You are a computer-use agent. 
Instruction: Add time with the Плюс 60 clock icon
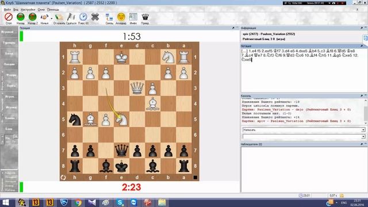(83, 17)
